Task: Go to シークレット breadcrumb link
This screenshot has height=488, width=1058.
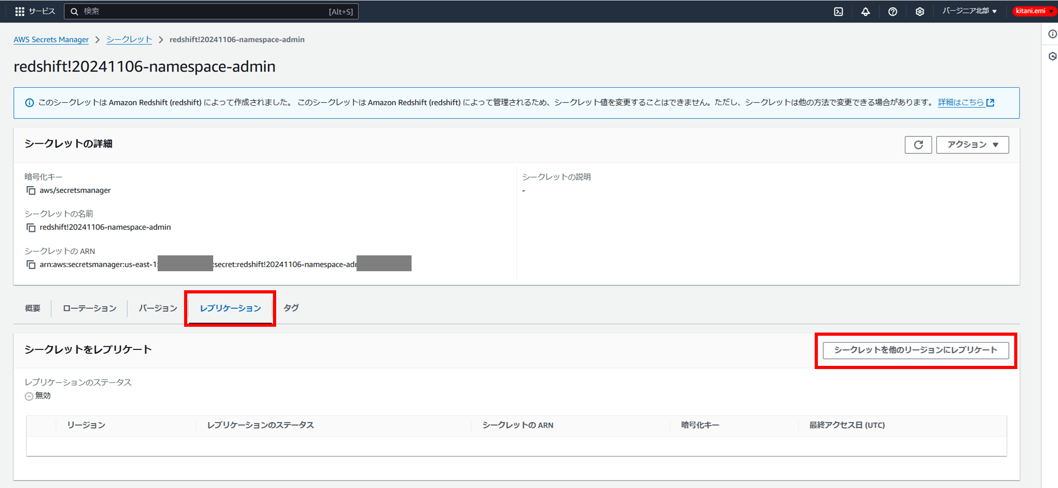Action: click(x=129, y=40)
